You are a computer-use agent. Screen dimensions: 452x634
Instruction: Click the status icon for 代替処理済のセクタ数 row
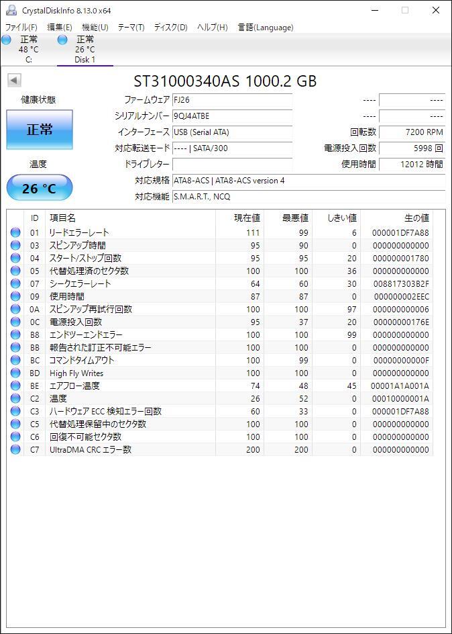coord(15,271)
